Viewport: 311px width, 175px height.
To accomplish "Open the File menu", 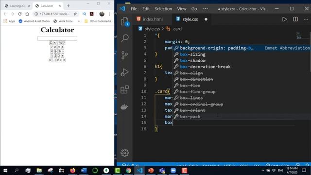I will click(134, 9).
